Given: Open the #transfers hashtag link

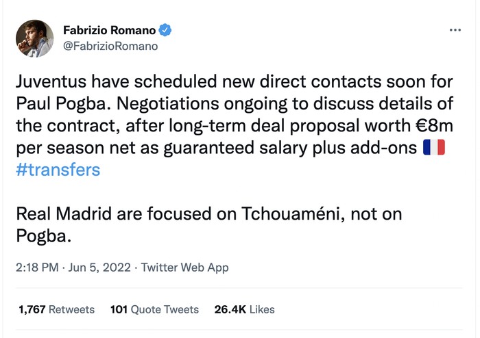Looking at the screenshot, I should pos(58,170).
